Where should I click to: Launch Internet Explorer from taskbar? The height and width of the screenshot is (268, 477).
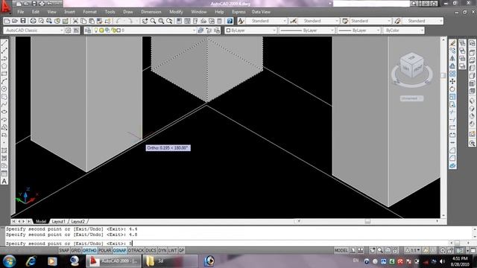(x=31, y=261)
